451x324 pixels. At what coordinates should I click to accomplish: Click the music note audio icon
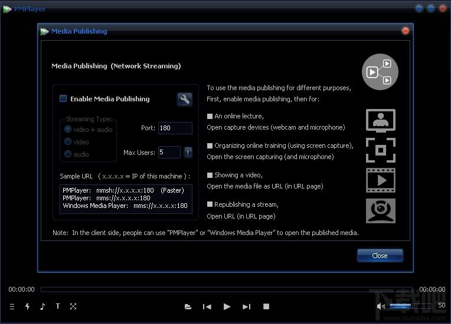pyautogui.click(x=43, y=306)
